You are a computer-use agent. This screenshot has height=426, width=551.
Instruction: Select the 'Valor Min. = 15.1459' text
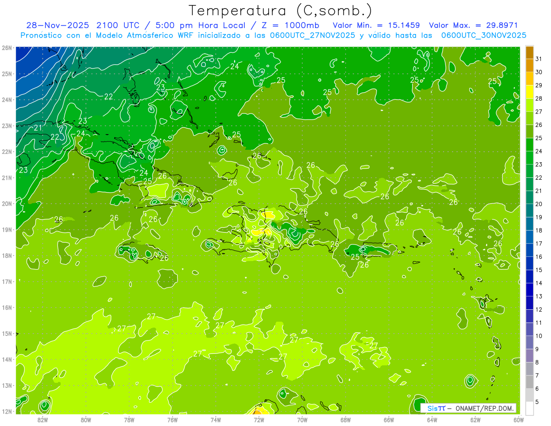[x=376, y=25]
